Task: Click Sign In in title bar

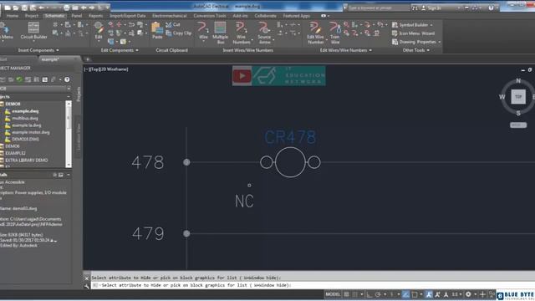Action: (x=434, y=8)
